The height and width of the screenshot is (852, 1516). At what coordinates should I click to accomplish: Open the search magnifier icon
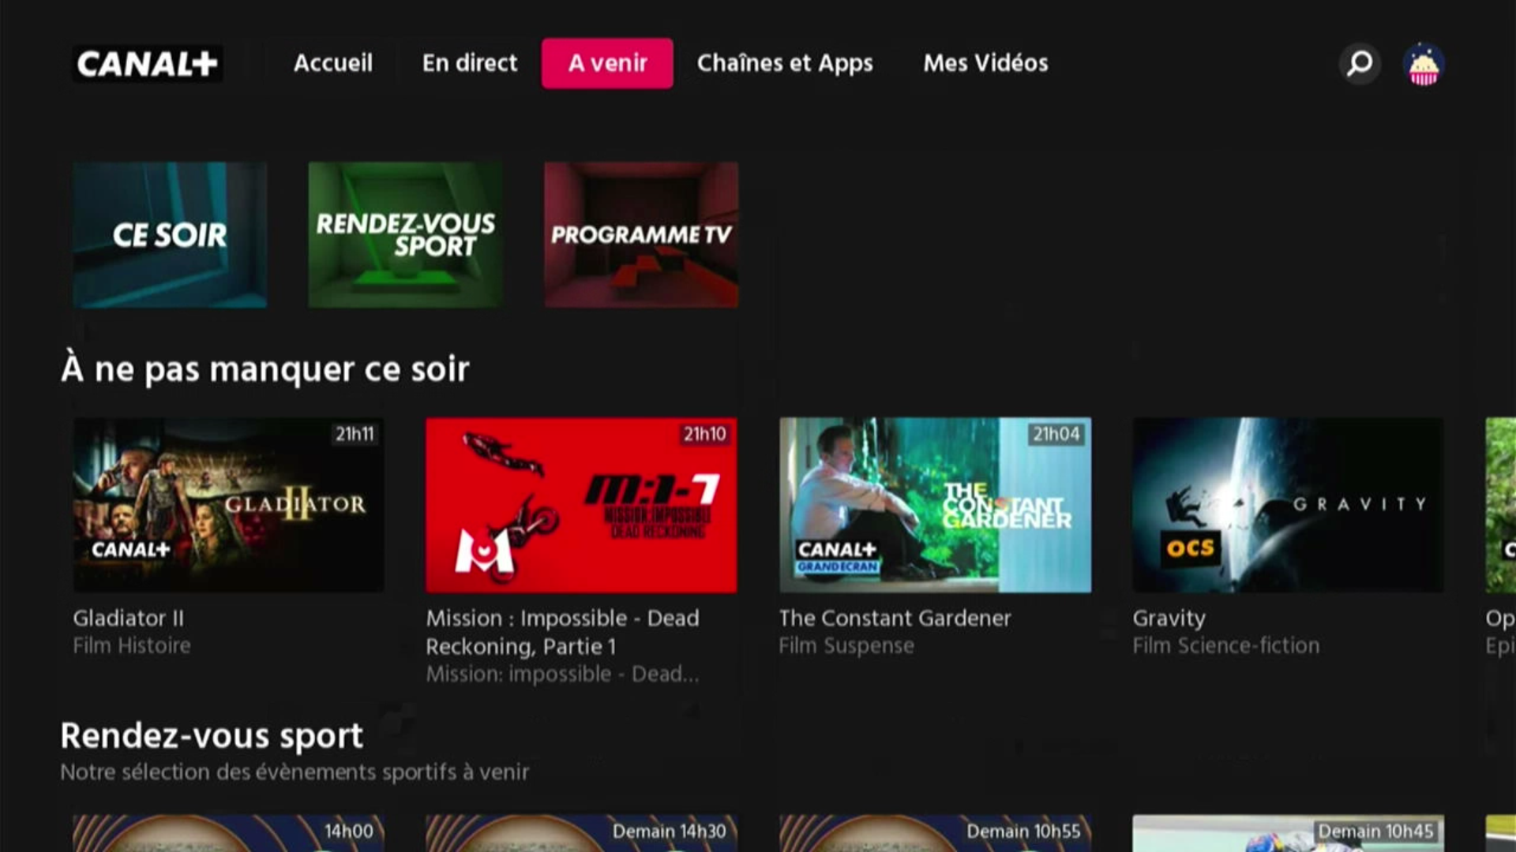(x=1360, y=63)
